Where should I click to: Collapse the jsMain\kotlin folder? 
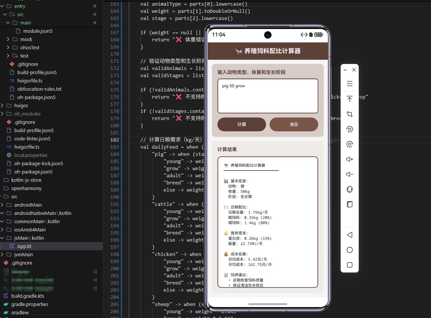[x=2, y=238]
